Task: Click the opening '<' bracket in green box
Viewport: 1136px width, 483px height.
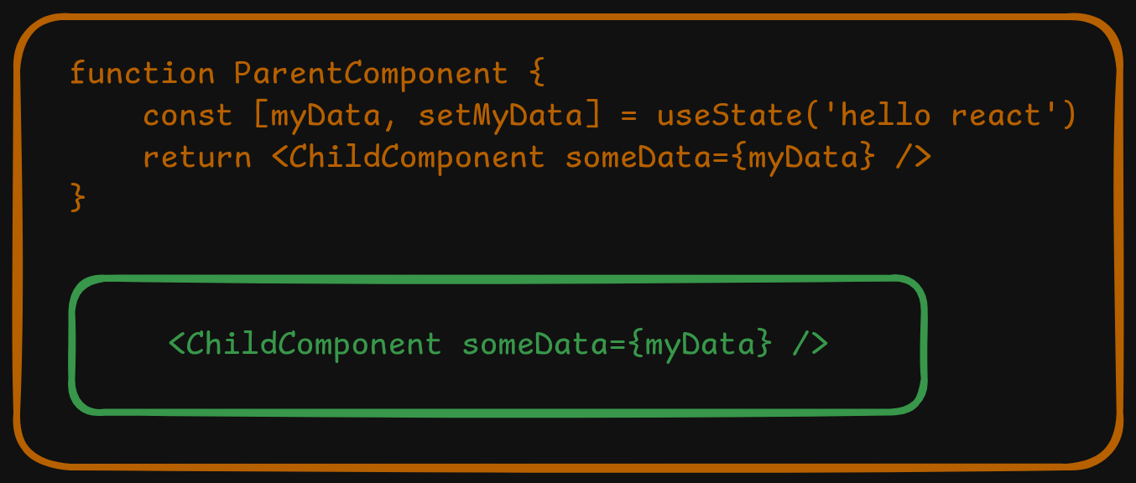Action: coord(176,345)
